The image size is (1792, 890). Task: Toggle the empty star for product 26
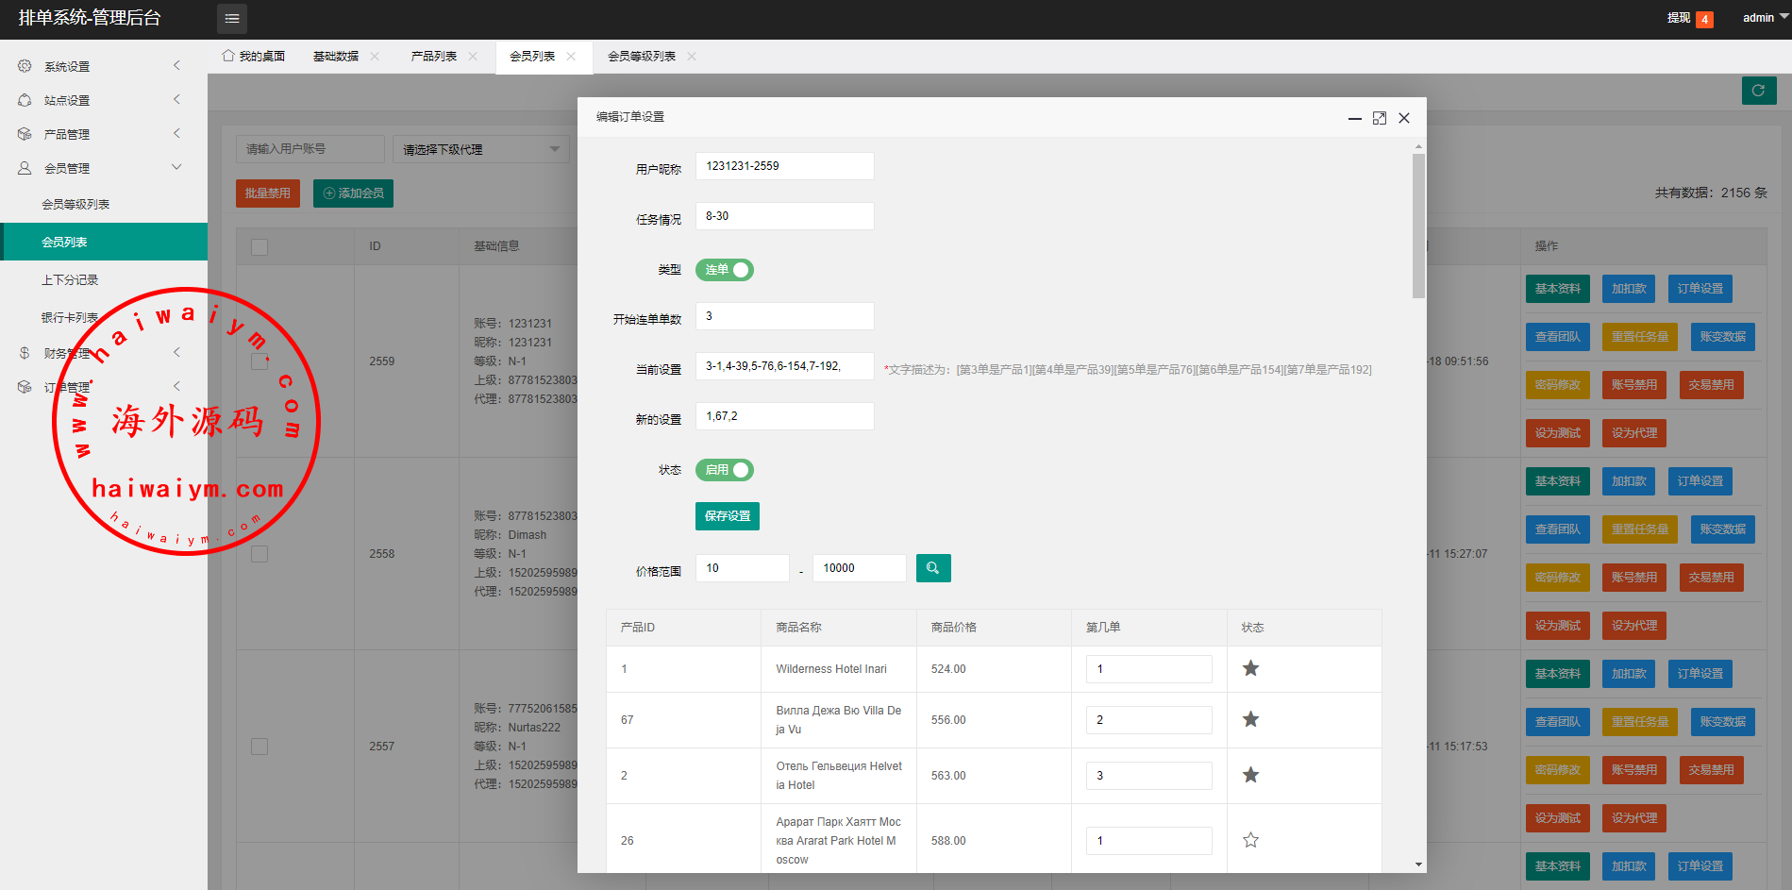pos(1250,840)
